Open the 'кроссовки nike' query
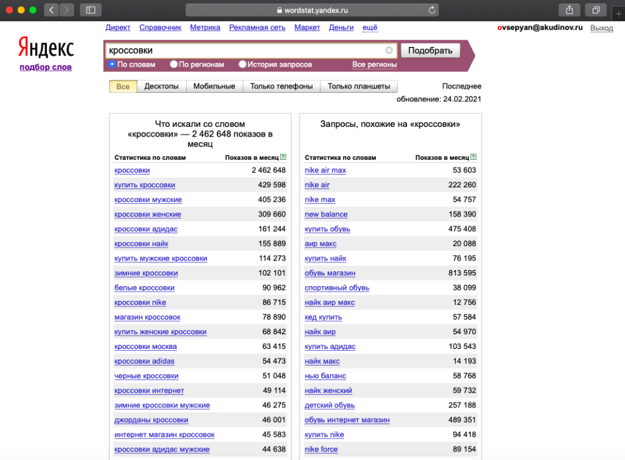The height and width of the screenshot is (460, 625). coord(140,303)
